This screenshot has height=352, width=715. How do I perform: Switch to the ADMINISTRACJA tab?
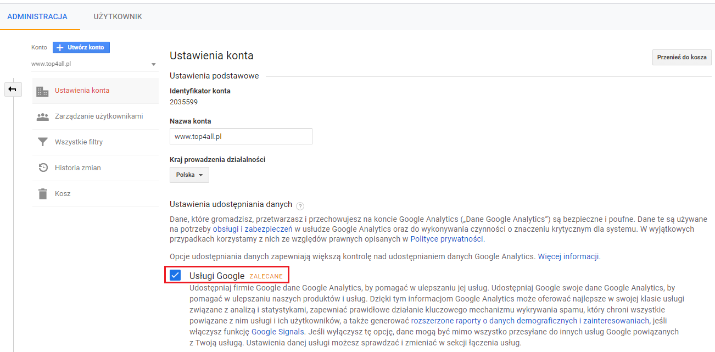tap(37, 16)
